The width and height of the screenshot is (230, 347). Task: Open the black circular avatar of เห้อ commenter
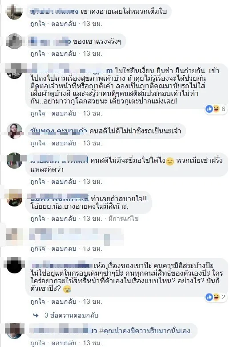point(14,265)
